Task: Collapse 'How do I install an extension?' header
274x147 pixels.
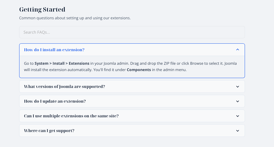Action: tap(54, 50)
